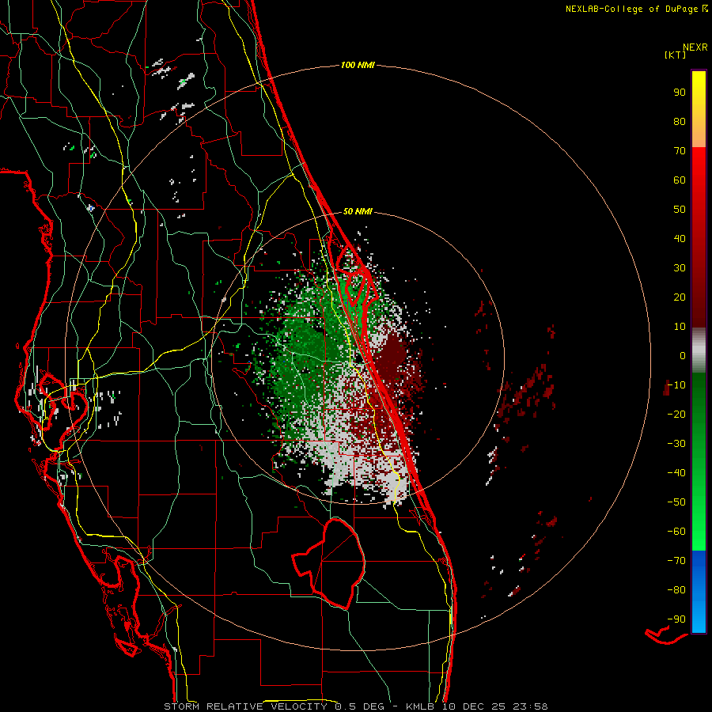Click the -50 value on velocity scale
The width and height of the screenshot is (712, 712).
[676, 502]
